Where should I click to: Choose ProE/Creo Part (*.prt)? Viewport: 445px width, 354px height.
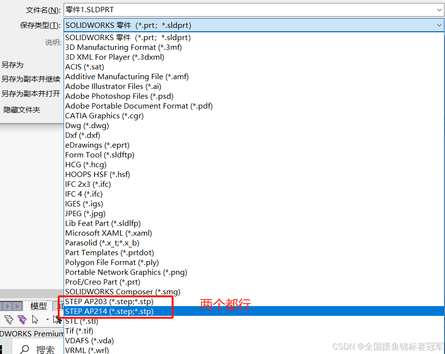(254, 282)
